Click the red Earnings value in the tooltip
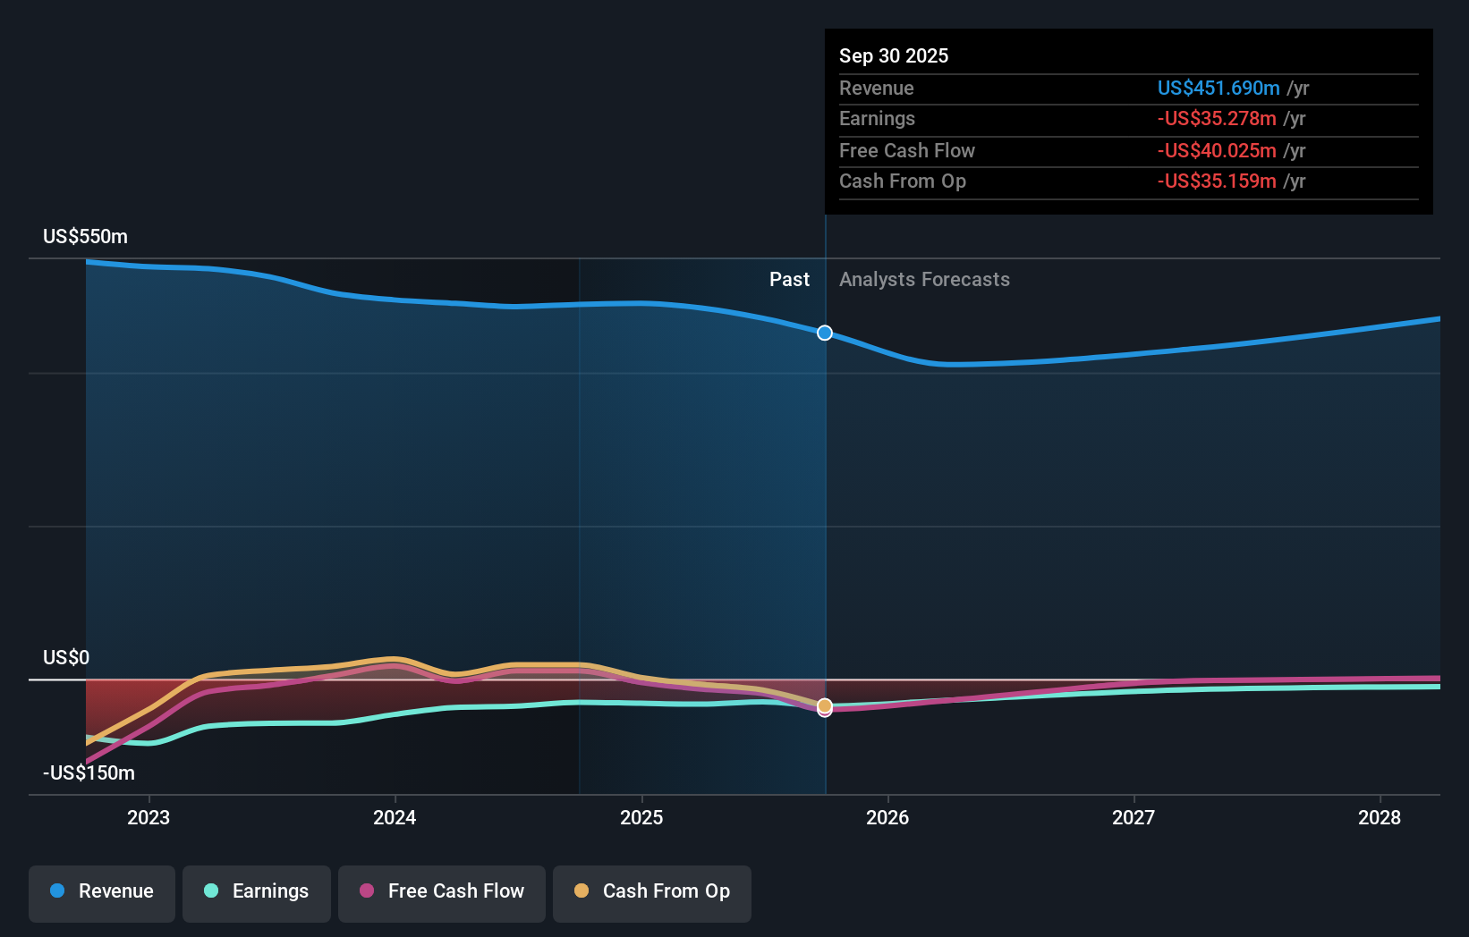Image resolution: width=1469 pixels, height=937 pixels. (x=1218, y=118)
